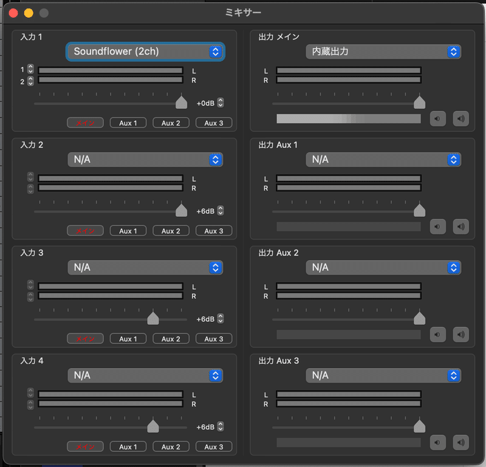
Task: Click the 出力 メイン volume slider thumb
Action: (x=419, y=102)
